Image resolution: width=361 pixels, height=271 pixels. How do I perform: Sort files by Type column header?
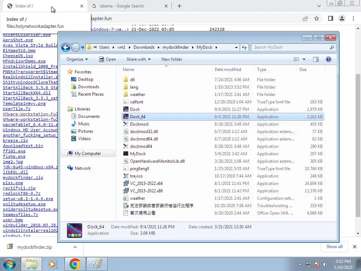pyautogui.click(x=262, y=70)
